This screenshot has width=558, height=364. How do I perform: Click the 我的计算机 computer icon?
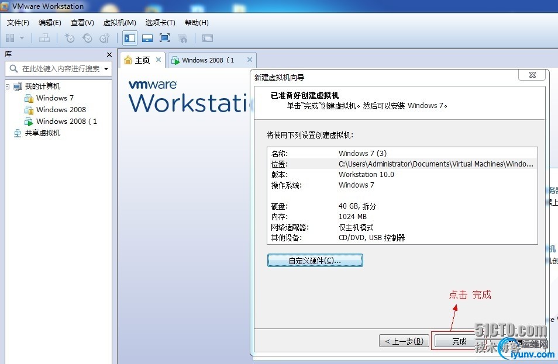[x=18, y=86]
